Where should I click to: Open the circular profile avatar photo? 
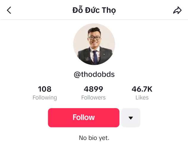click(94, 44)
